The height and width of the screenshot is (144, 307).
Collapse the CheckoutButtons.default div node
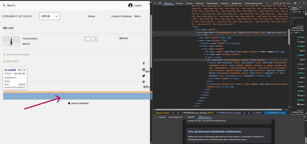click(x=206, y=60)
